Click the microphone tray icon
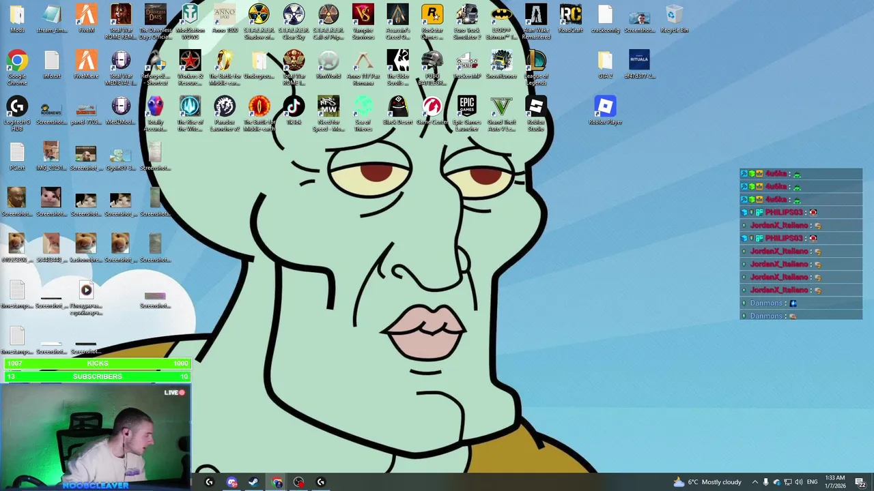The width and height of the screenshot is (874, 491). pyautogui.click(x=765, y=482)
